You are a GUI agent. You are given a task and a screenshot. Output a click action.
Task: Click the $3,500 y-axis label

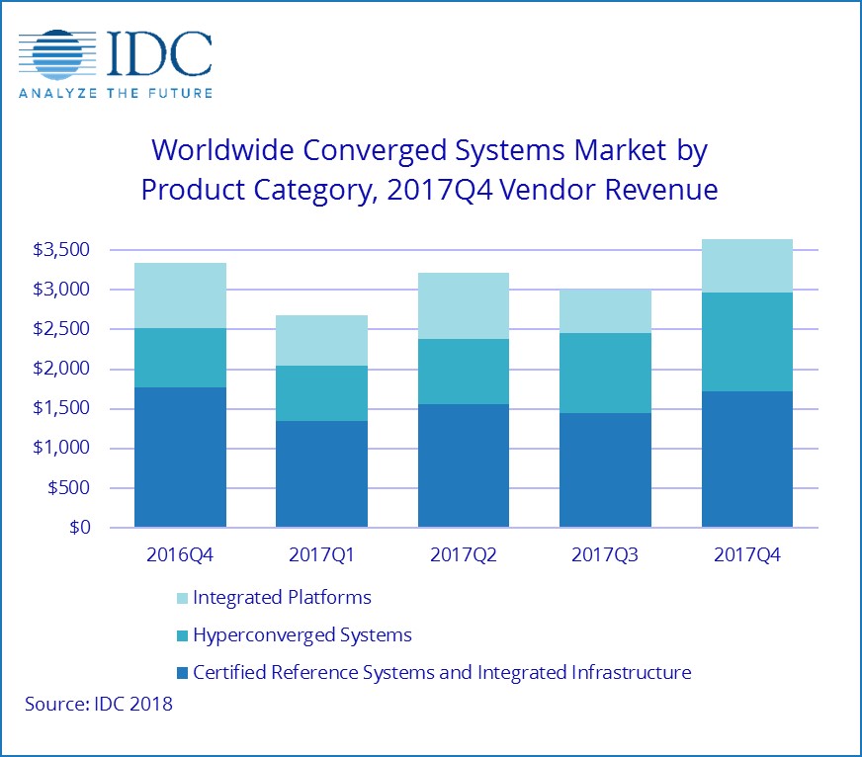pyautogui.click(x=61, y=250)
